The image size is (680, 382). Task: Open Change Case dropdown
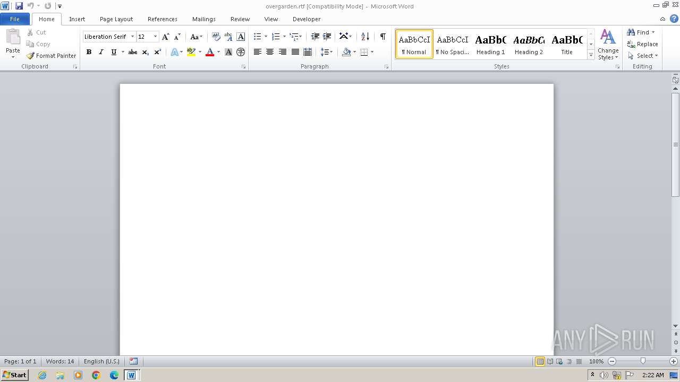click(197, 37)
